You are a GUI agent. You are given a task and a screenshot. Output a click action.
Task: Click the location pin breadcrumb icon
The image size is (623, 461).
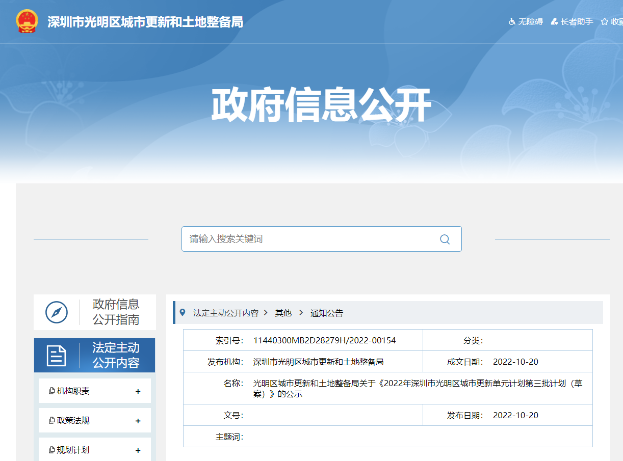[183, 312]
